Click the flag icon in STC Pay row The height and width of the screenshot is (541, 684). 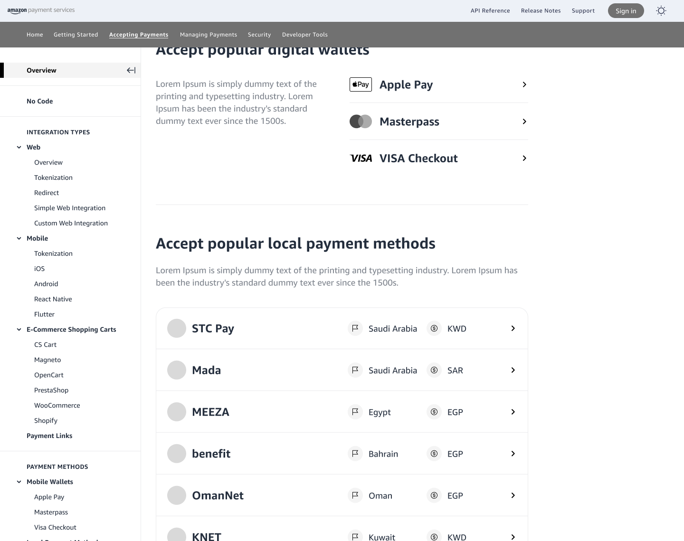[355, 328]
